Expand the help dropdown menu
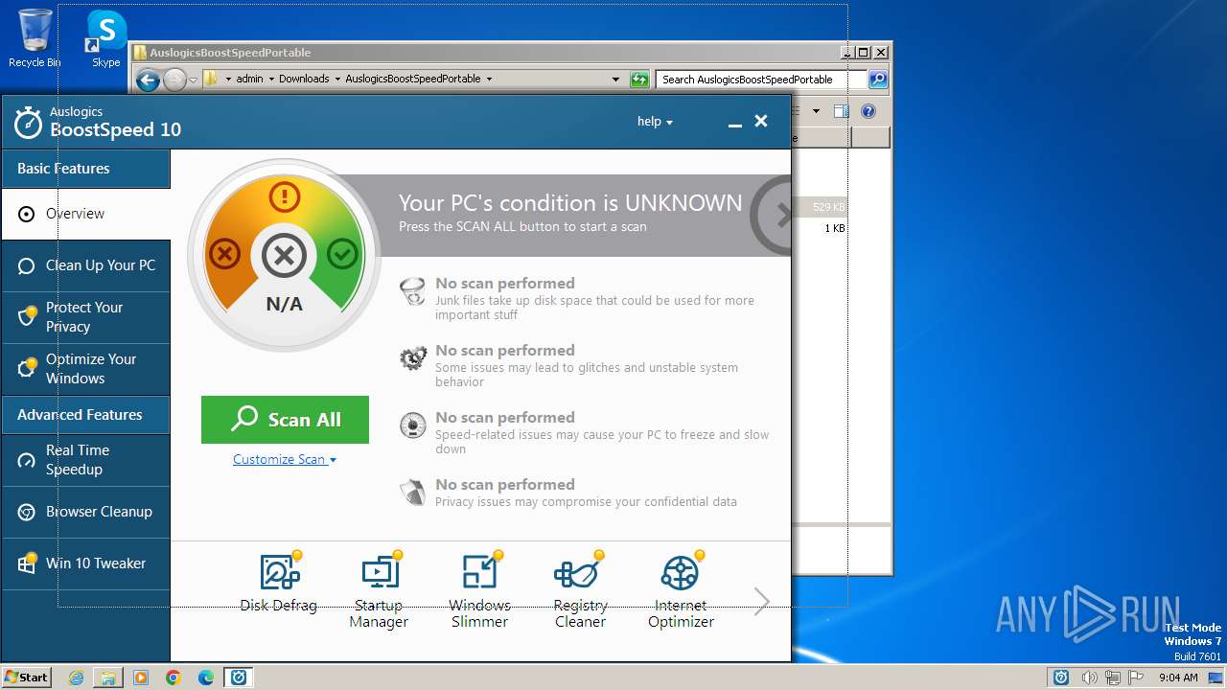 tap(655, 122)
